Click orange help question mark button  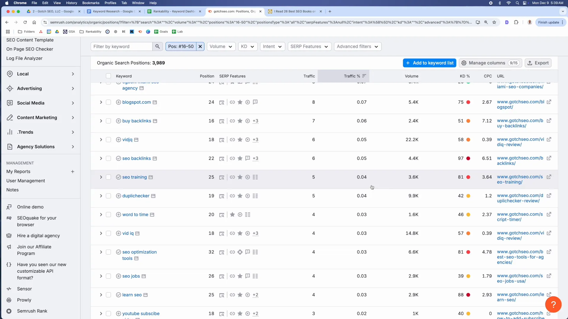coord(553,304)
